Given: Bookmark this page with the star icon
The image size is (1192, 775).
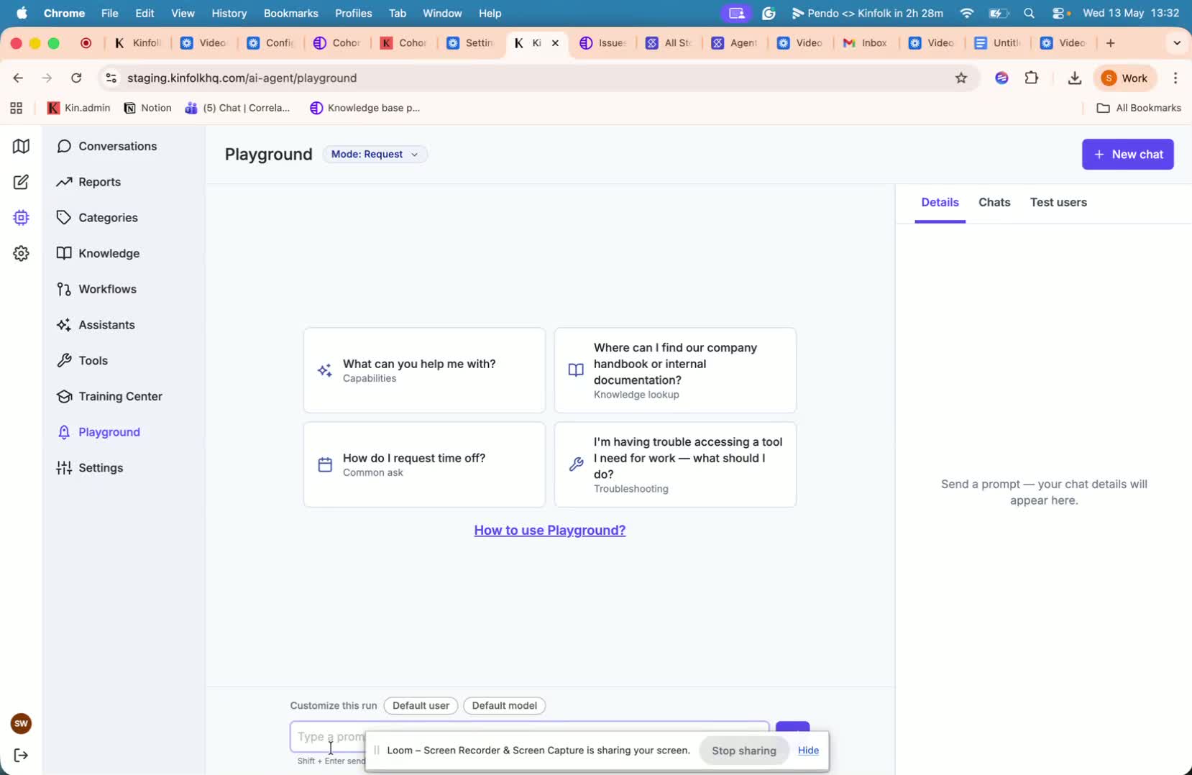Looking at the screenshot, I should 961,78.
